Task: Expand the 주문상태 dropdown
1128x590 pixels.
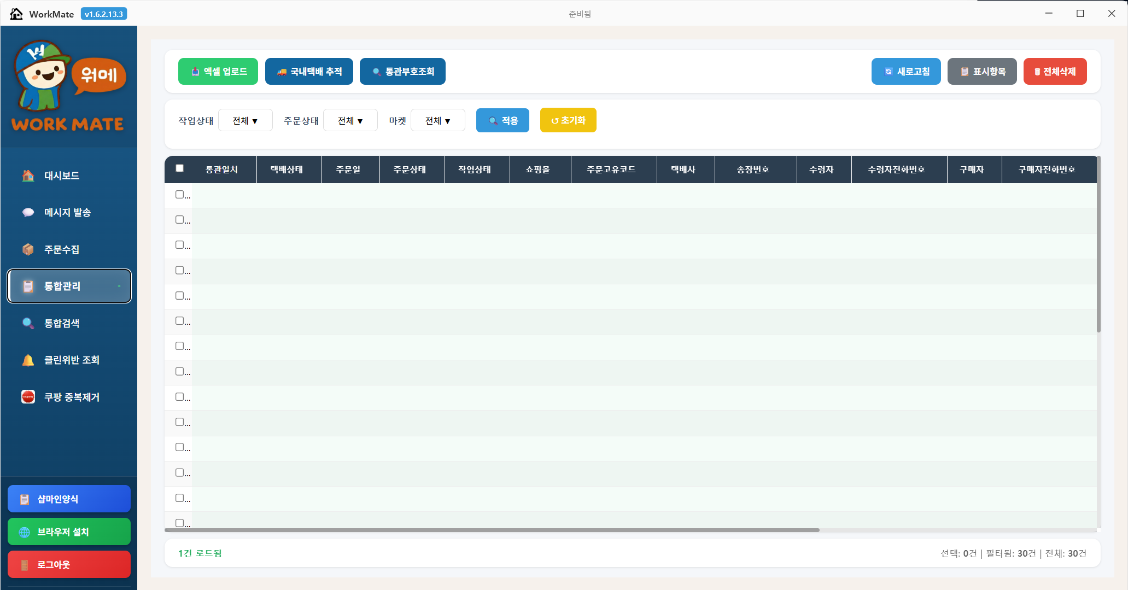Action: click(350, 120)
